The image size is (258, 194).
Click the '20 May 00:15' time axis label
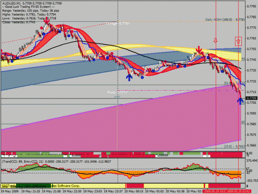click(x=134, y=192)
